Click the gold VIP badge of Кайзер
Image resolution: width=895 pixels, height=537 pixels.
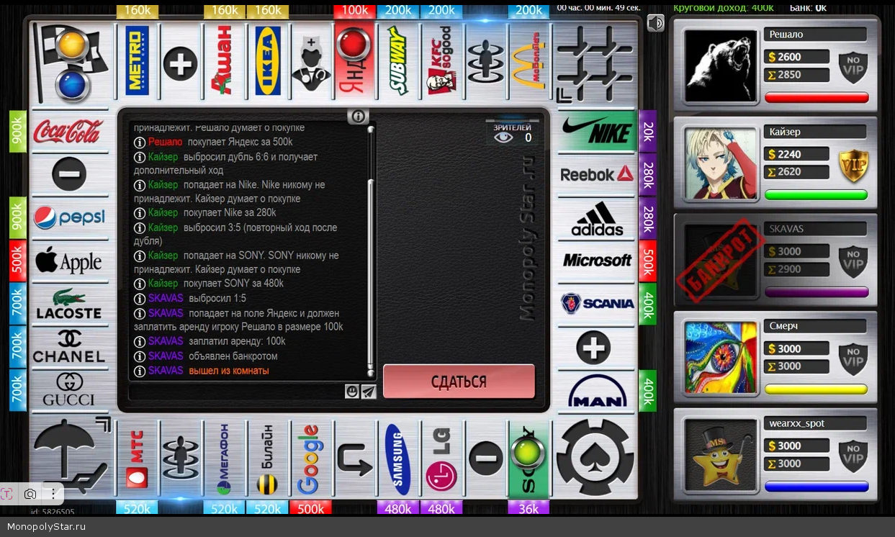pyautogui.click(x=853, y=165)
